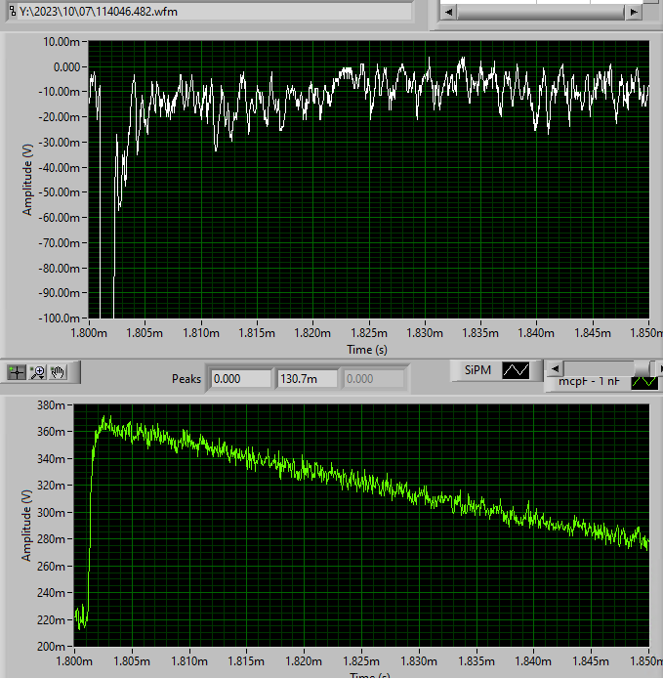Image resolution: width=663 pixels, height=679 pixels.
Task: Click the green mcpF plot sample icon
Action: click(644, 381)
